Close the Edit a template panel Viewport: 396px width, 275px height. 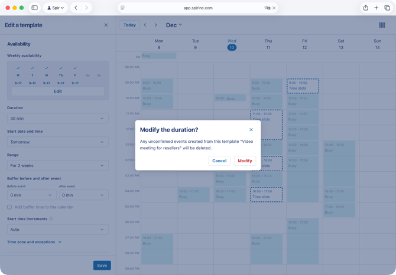click(x=106, y=25)
